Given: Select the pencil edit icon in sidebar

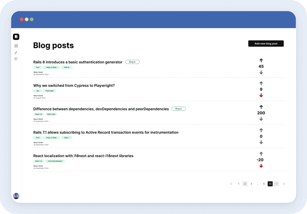Looking at the screenshot, I should tap(16, 52).
